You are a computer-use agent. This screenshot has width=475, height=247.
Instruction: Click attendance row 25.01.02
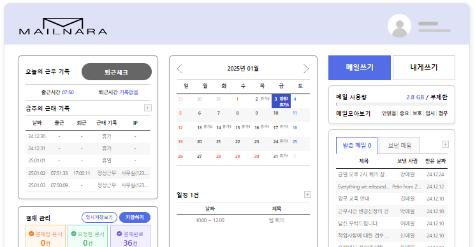pyautogui.click(x=88, y=173)
